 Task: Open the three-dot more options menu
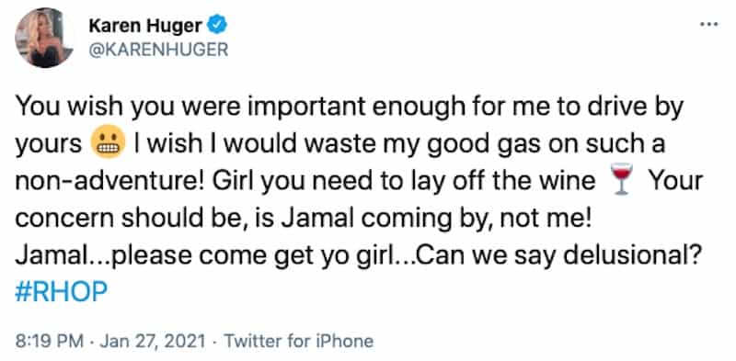pos(709,25)
